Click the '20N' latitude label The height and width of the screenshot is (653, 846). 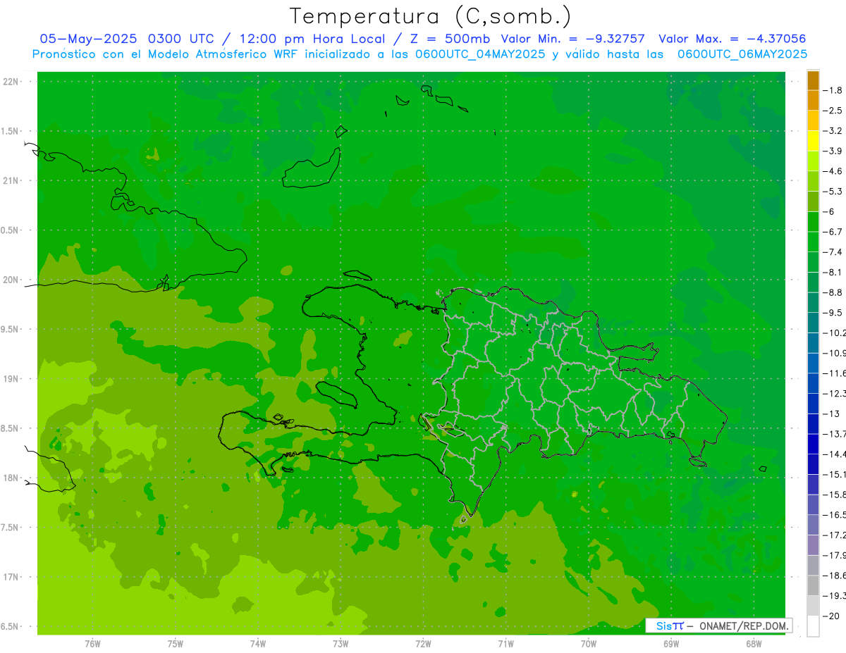(11, 280)
